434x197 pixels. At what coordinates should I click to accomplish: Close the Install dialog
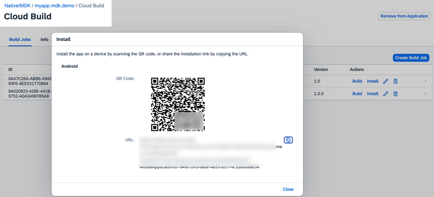tap(288, 189)
